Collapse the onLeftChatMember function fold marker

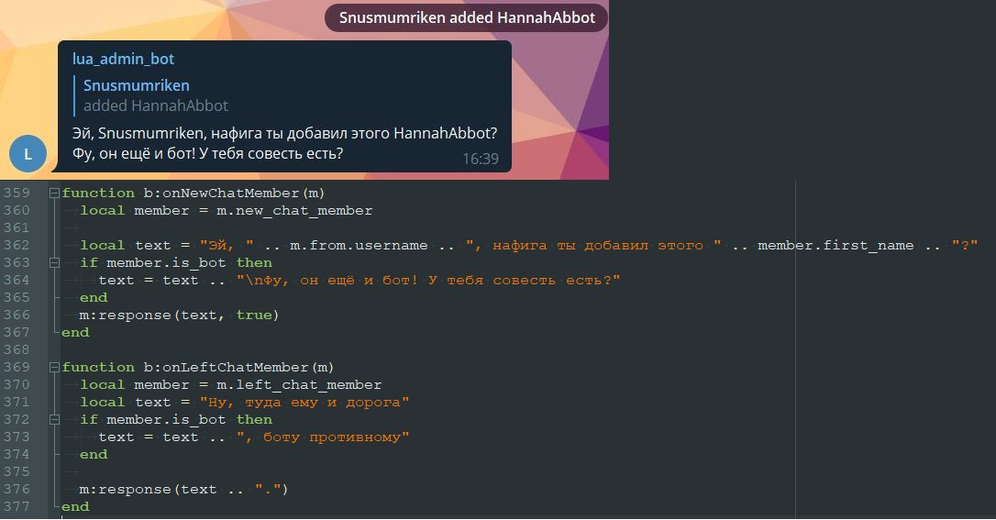click(x=55, y=368)
